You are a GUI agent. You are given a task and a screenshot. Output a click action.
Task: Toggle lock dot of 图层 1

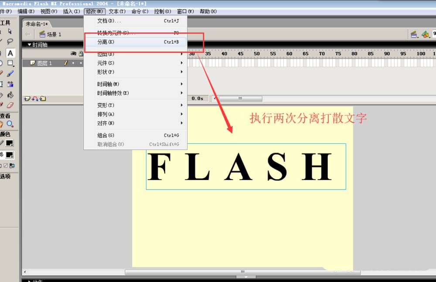(81, 63)
